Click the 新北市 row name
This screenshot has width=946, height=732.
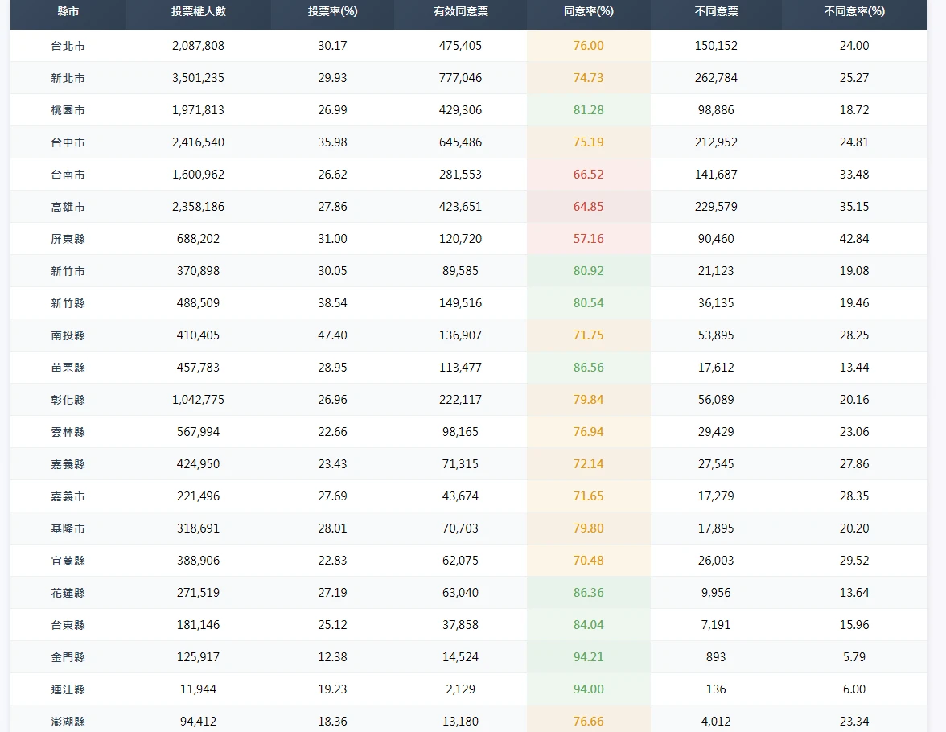point(68,78)
